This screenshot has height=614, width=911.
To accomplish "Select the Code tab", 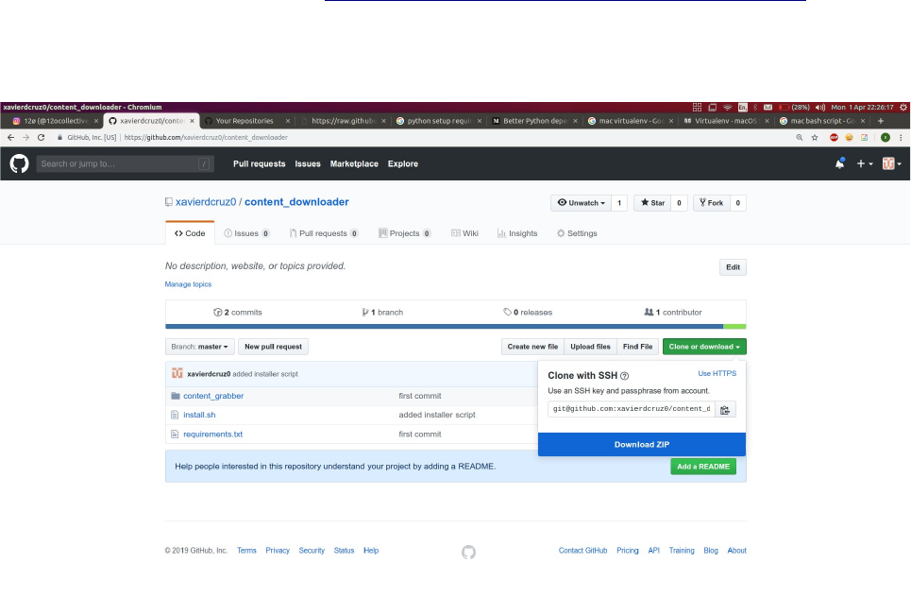I will point(190,233).
